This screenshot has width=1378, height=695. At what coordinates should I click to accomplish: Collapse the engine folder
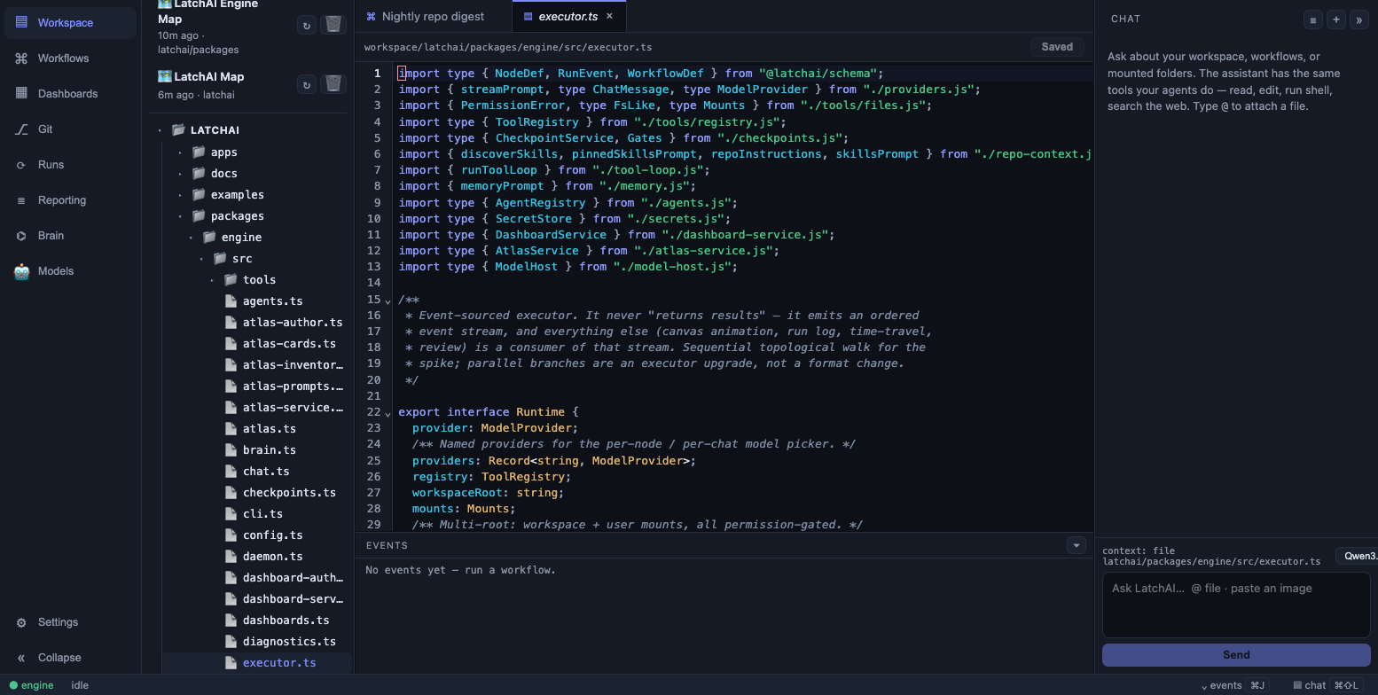(191, 237)
